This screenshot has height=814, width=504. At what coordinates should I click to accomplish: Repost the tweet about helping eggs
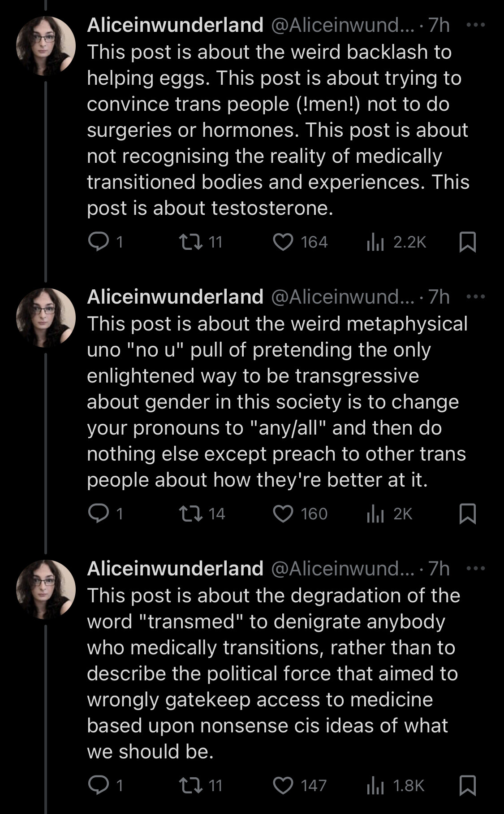click(187, 242)
